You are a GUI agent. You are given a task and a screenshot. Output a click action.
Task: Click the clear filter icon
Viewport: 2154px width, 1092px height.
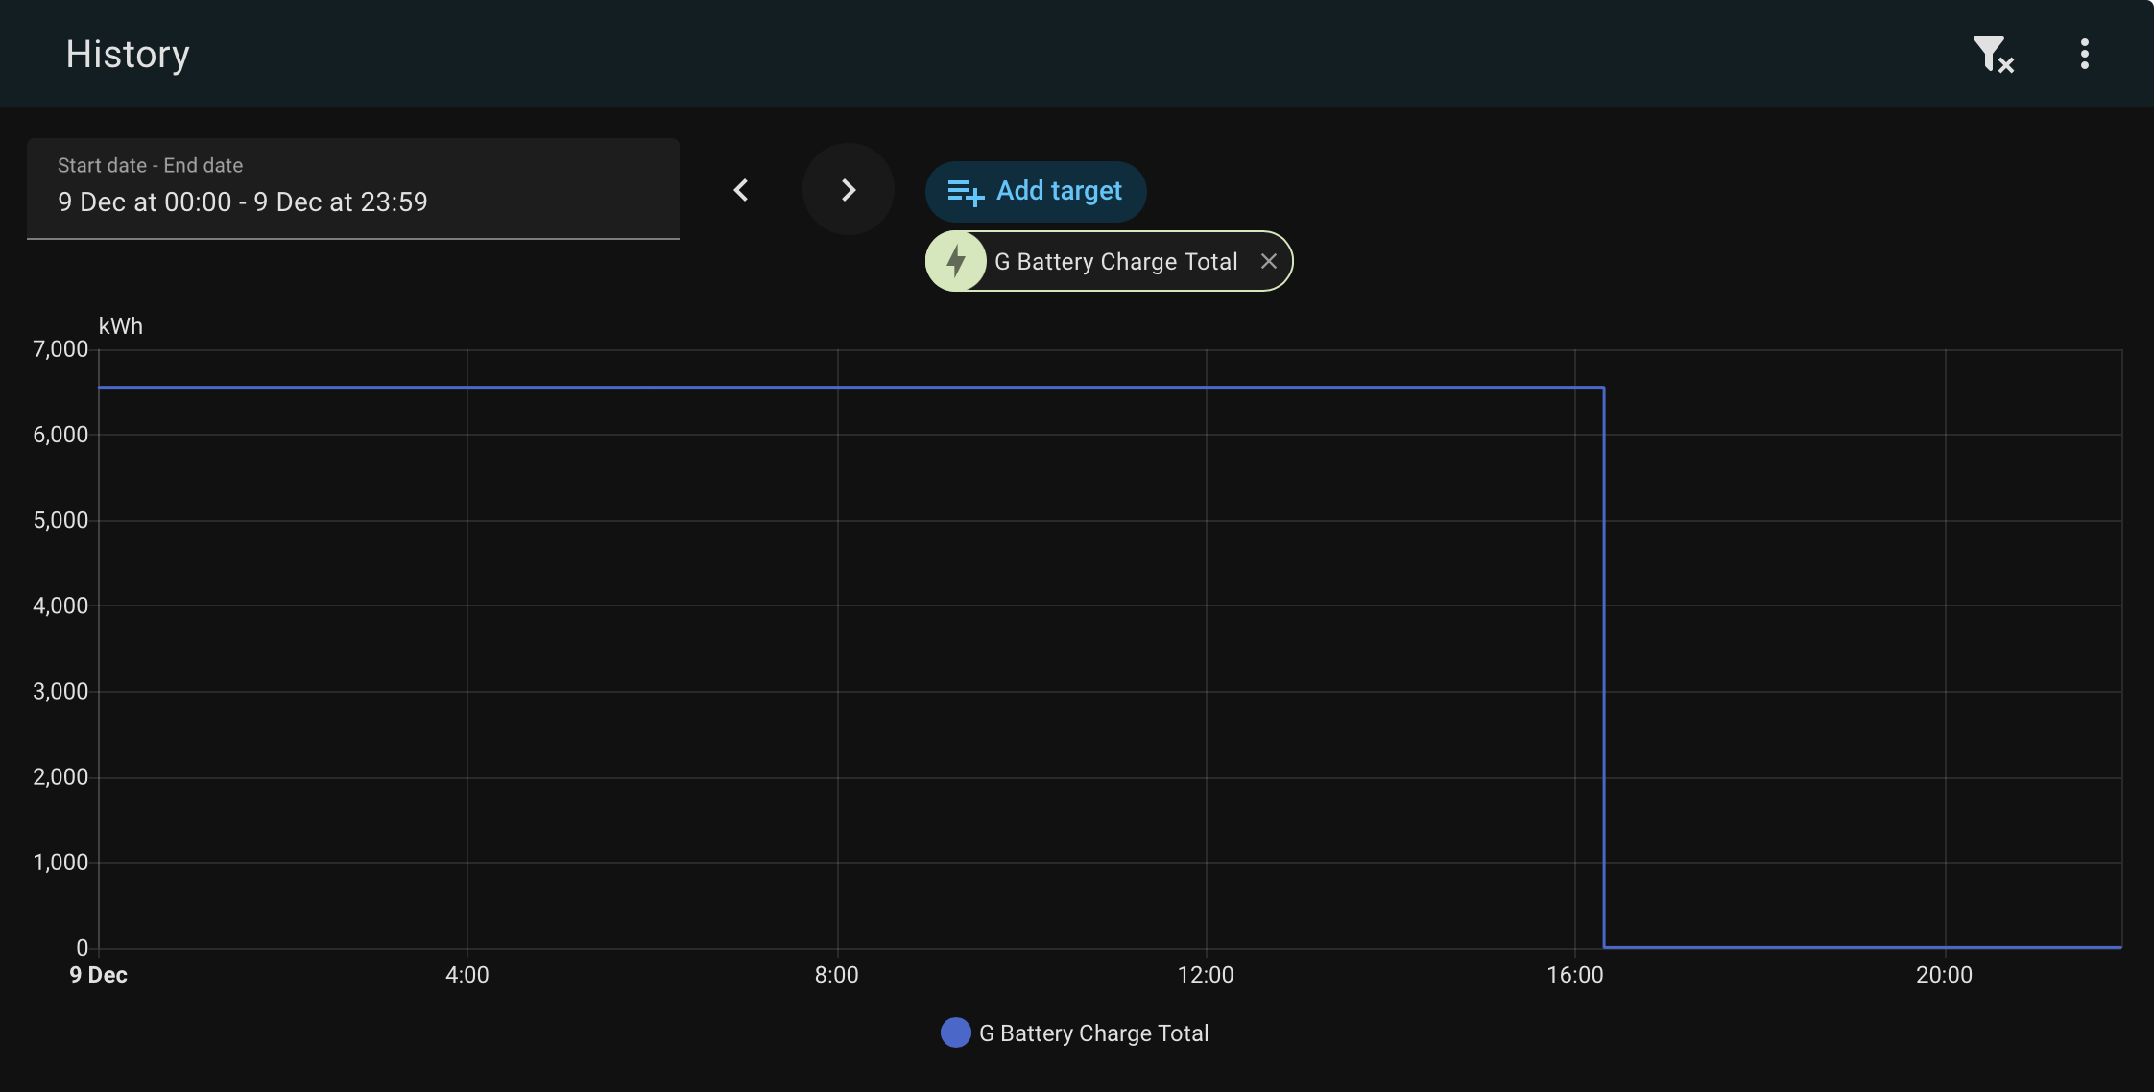point(1993,55)
